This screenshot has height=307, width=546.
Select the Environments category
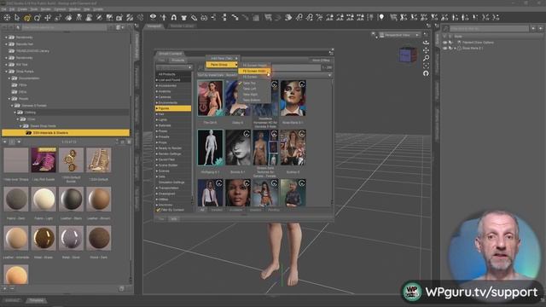pyautogui.click(x=173, y=102)
